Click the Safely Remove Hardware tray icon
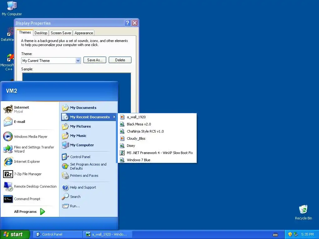The width and height of the screenshot is (319, 239). click(x=296, y=234)
